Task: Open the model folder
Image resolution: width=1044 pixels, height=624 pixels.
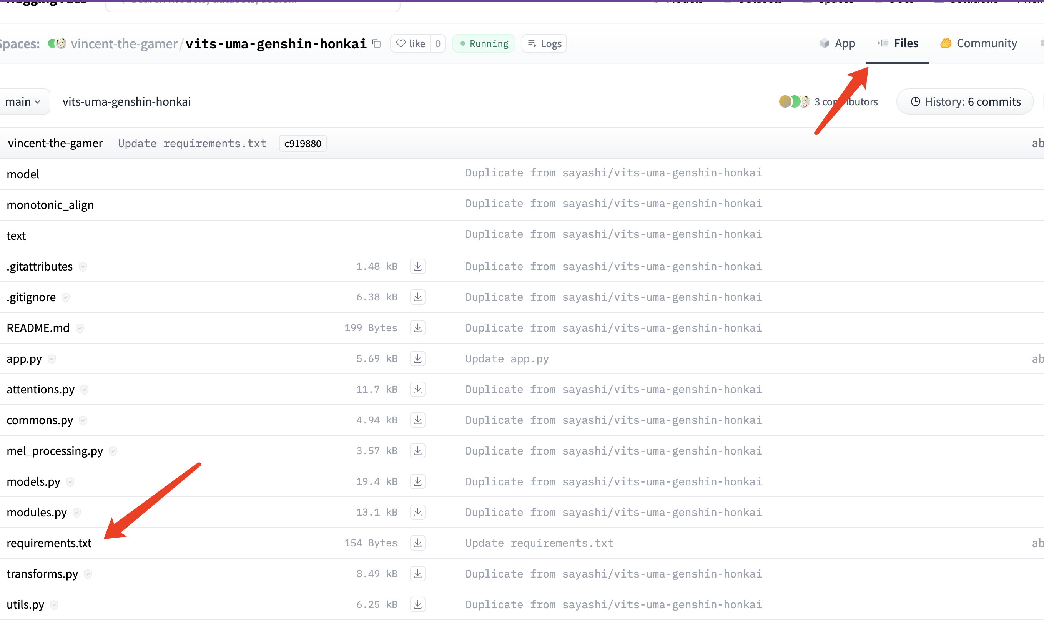Action: [x=23, y=174]
